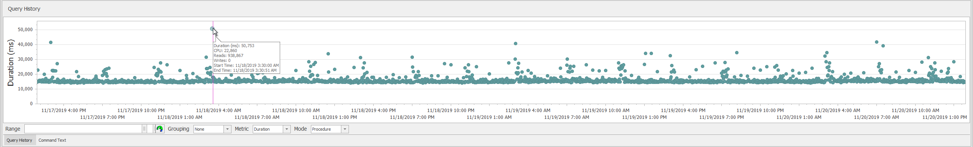Switch to the Query History tab
The height and width of the screenshot is (147, 973).
(x=19, y=140)
